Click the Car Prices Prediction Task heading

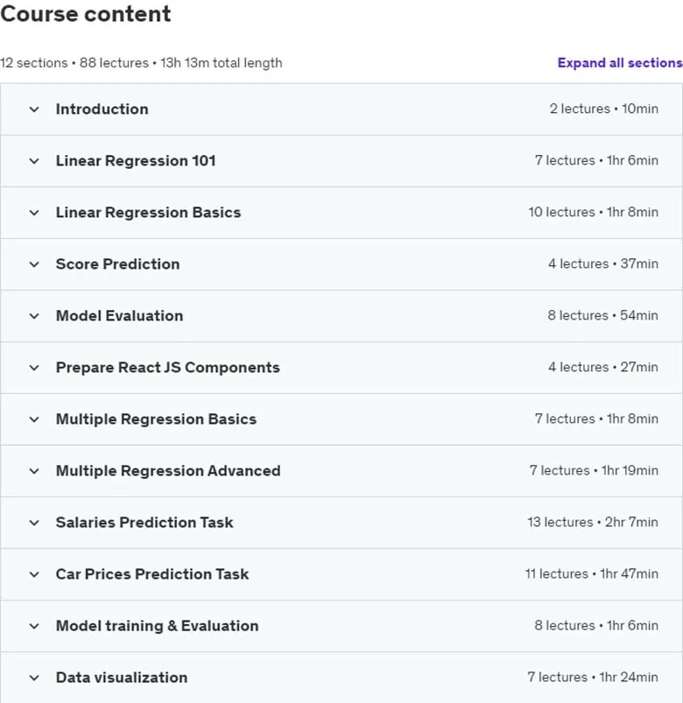coord(152,574)
